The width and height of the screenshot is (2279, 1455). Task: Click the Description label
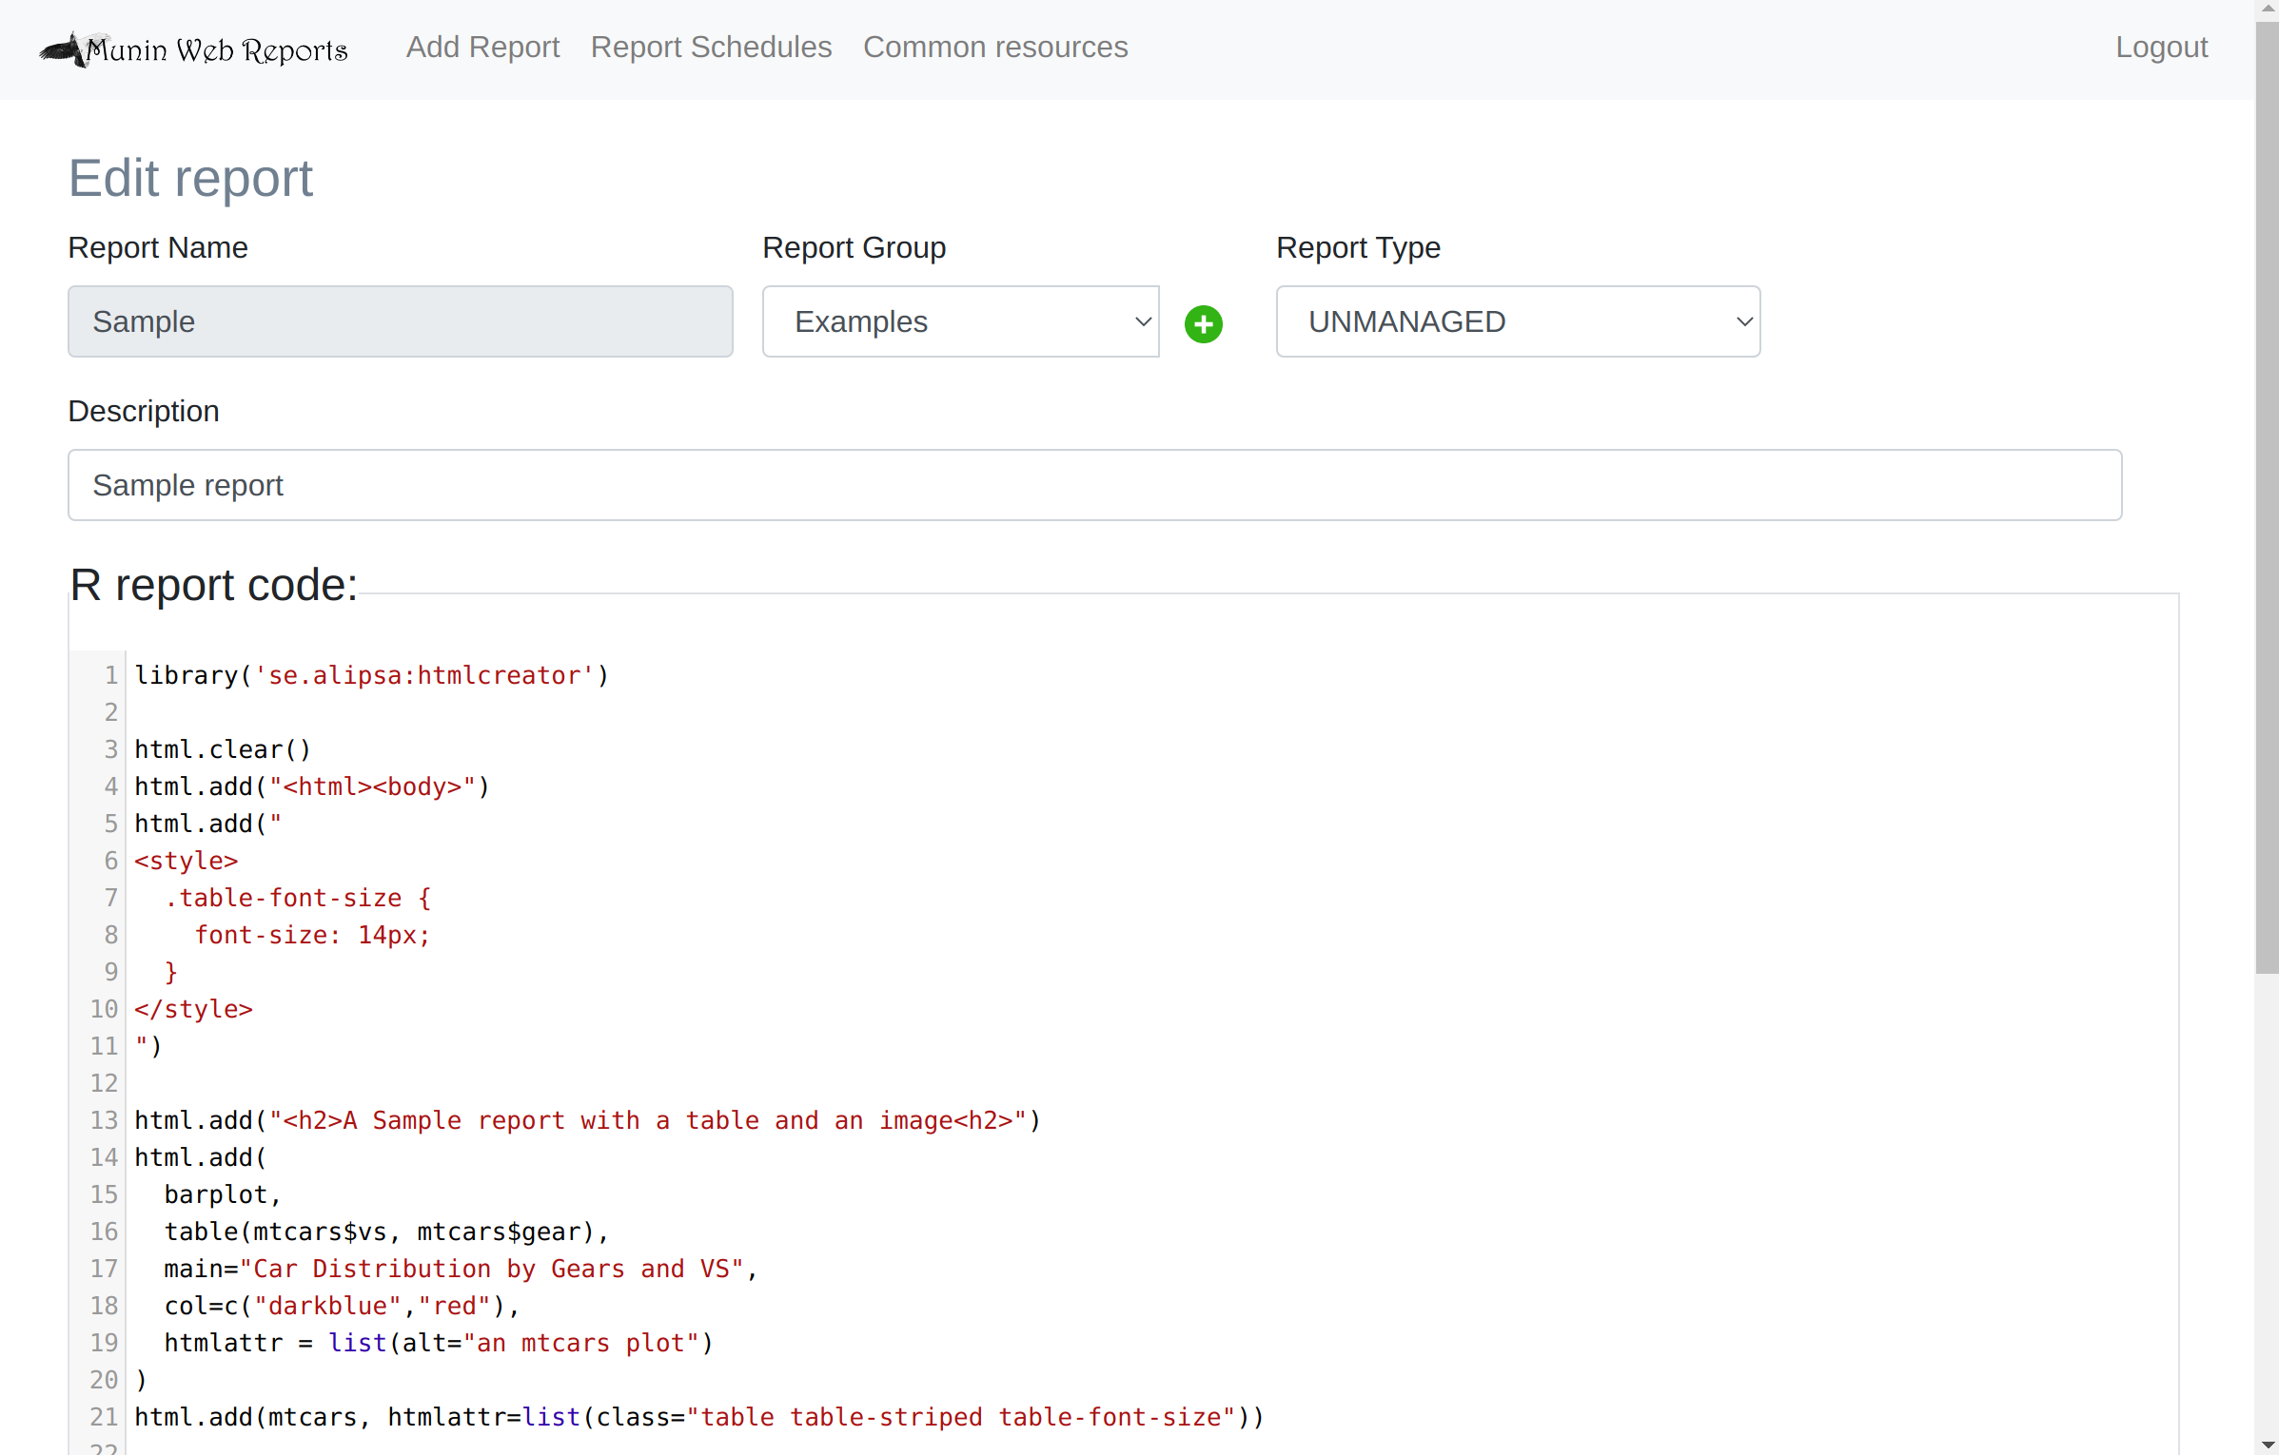144,412
